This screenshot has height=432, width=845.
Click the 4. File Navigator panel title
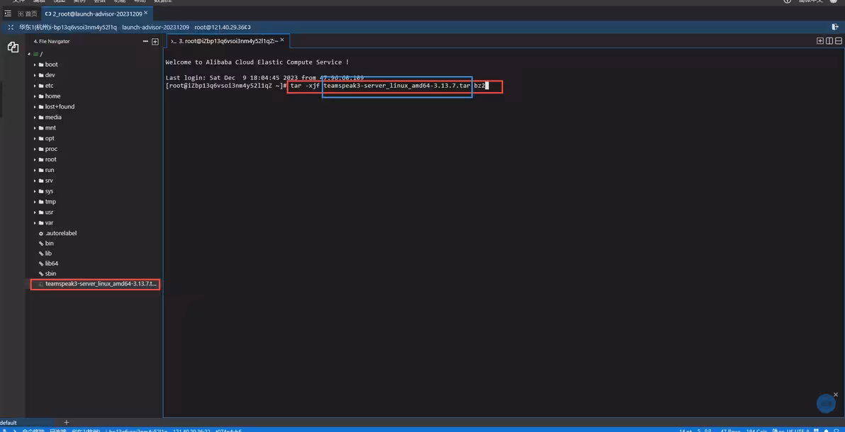tap(52, 42)
